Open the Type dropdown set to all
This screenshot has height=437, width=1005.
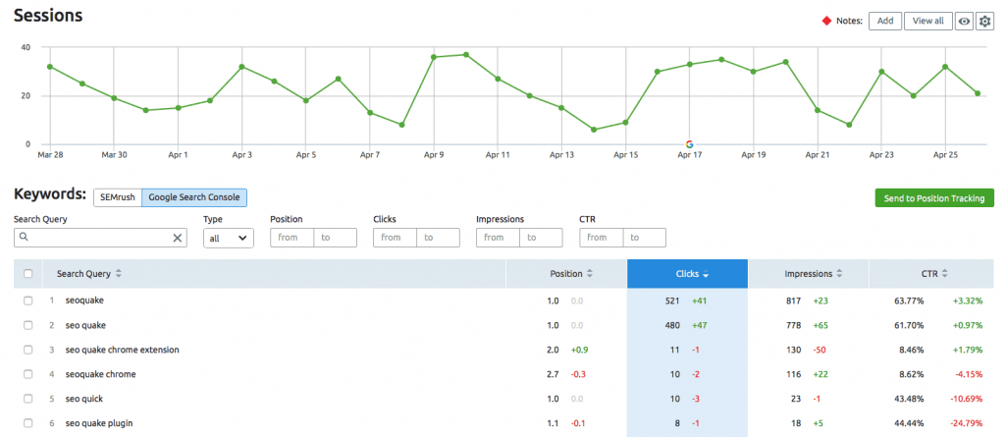[228, 238]
